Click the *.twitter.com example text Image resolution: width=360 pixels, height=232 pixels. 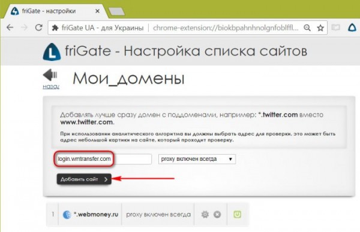278,115
